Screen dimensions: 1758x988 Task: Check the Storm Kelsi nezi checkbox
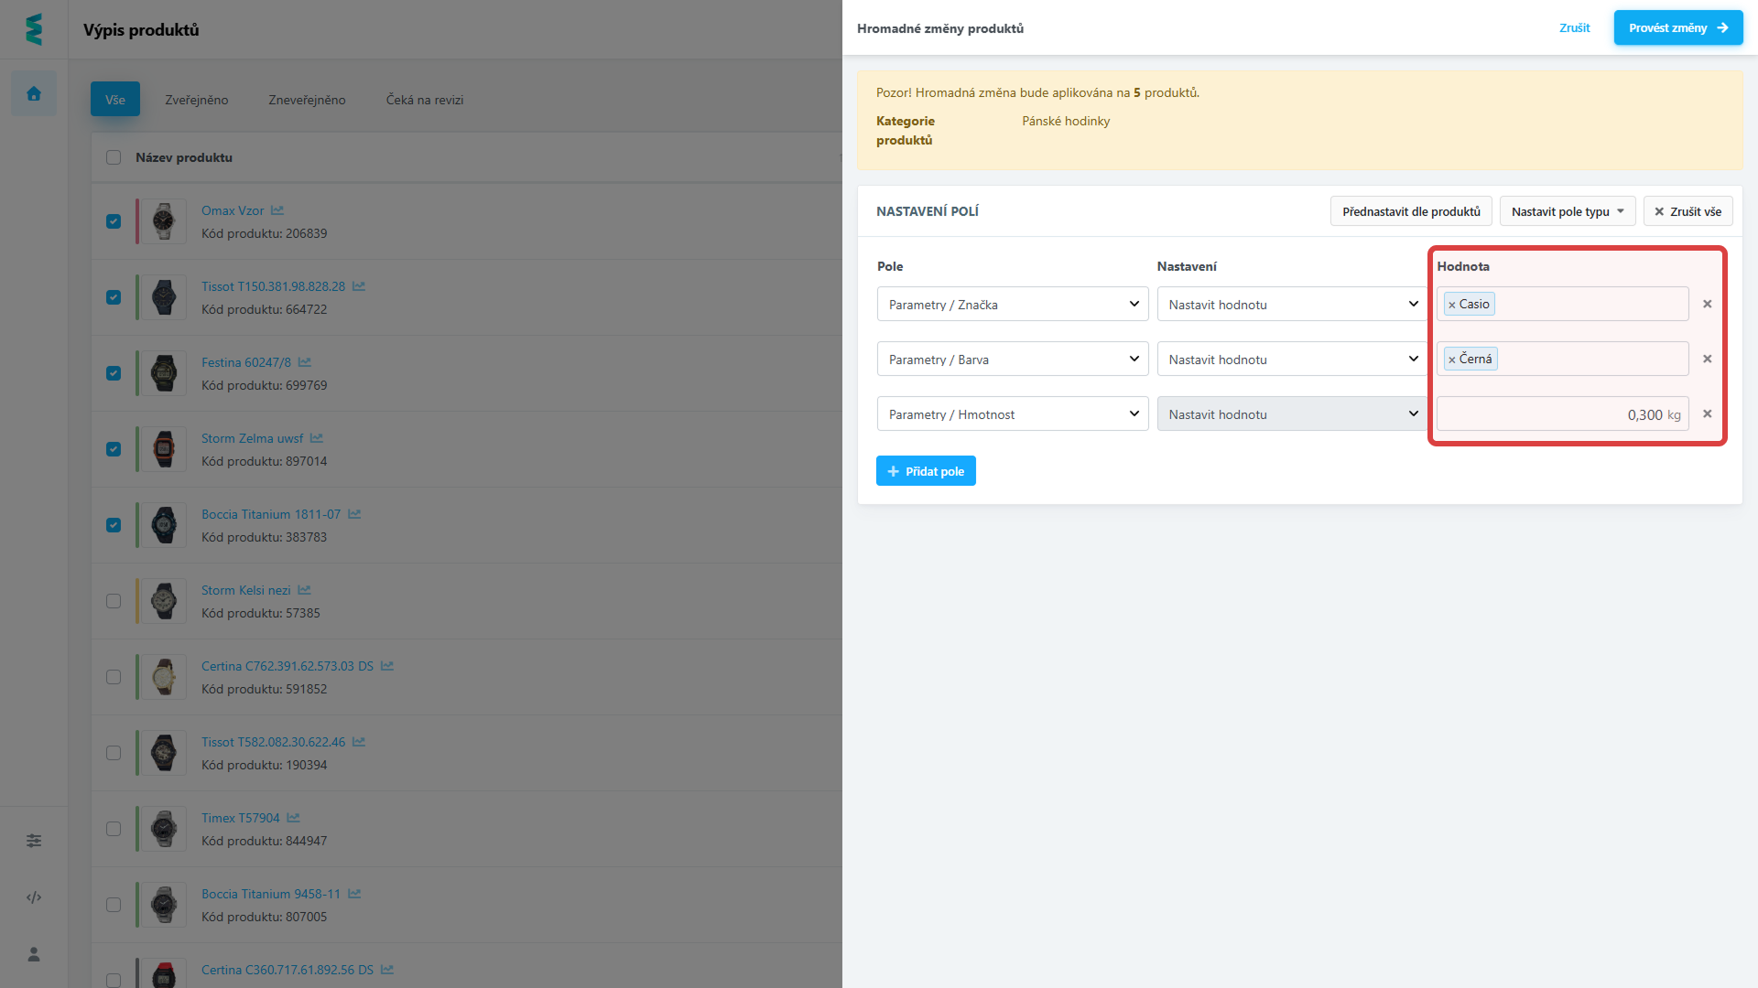point(114,601)
